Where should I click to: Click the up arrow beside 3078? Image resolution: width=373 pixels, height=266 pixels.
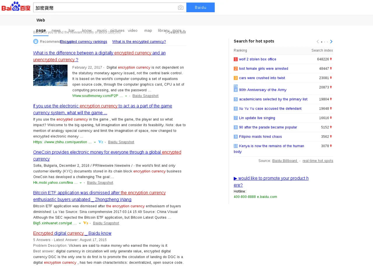click(331, 146)
